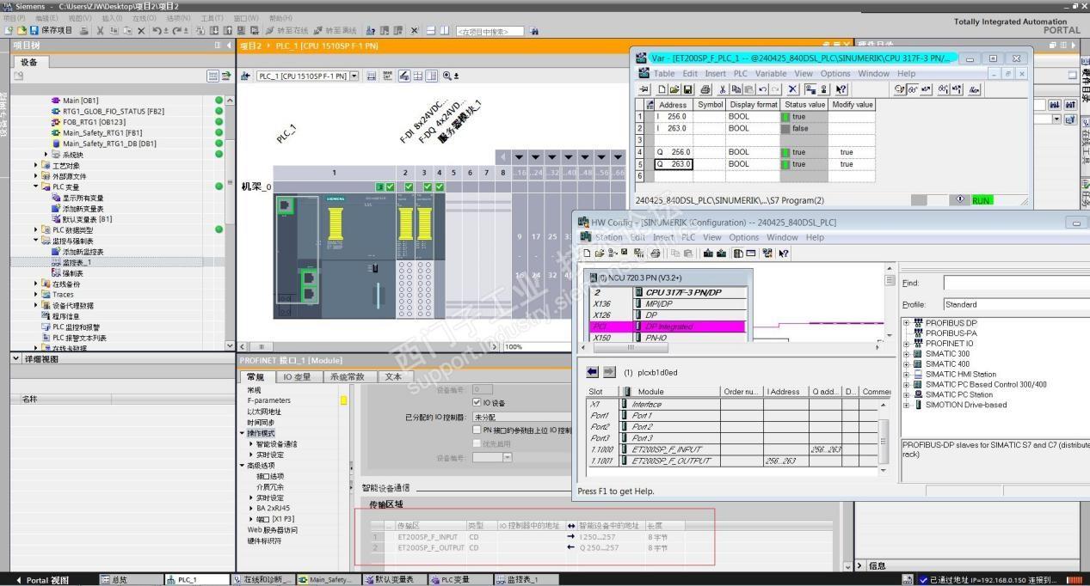Screen dimensions: 1090x586
Task: Click 转至在线 go online button
Action: [x=286, y=30]
